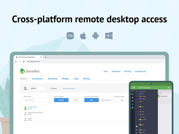This screenshot has width=179, height=134.
Task: Select the Last Access sort toggle
Action: (x=106, y=100)
